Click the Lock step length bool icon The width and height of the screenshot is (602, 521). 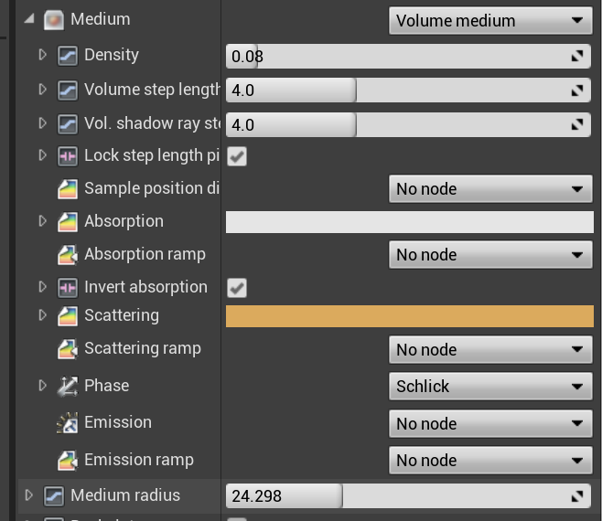[68, 155]
